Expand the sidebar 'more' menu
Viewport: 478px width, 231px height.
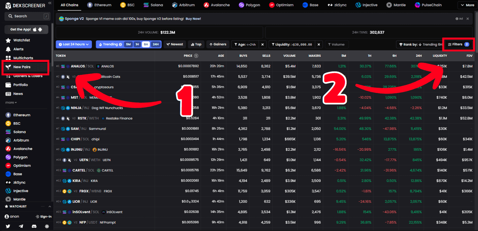point(11,102)
